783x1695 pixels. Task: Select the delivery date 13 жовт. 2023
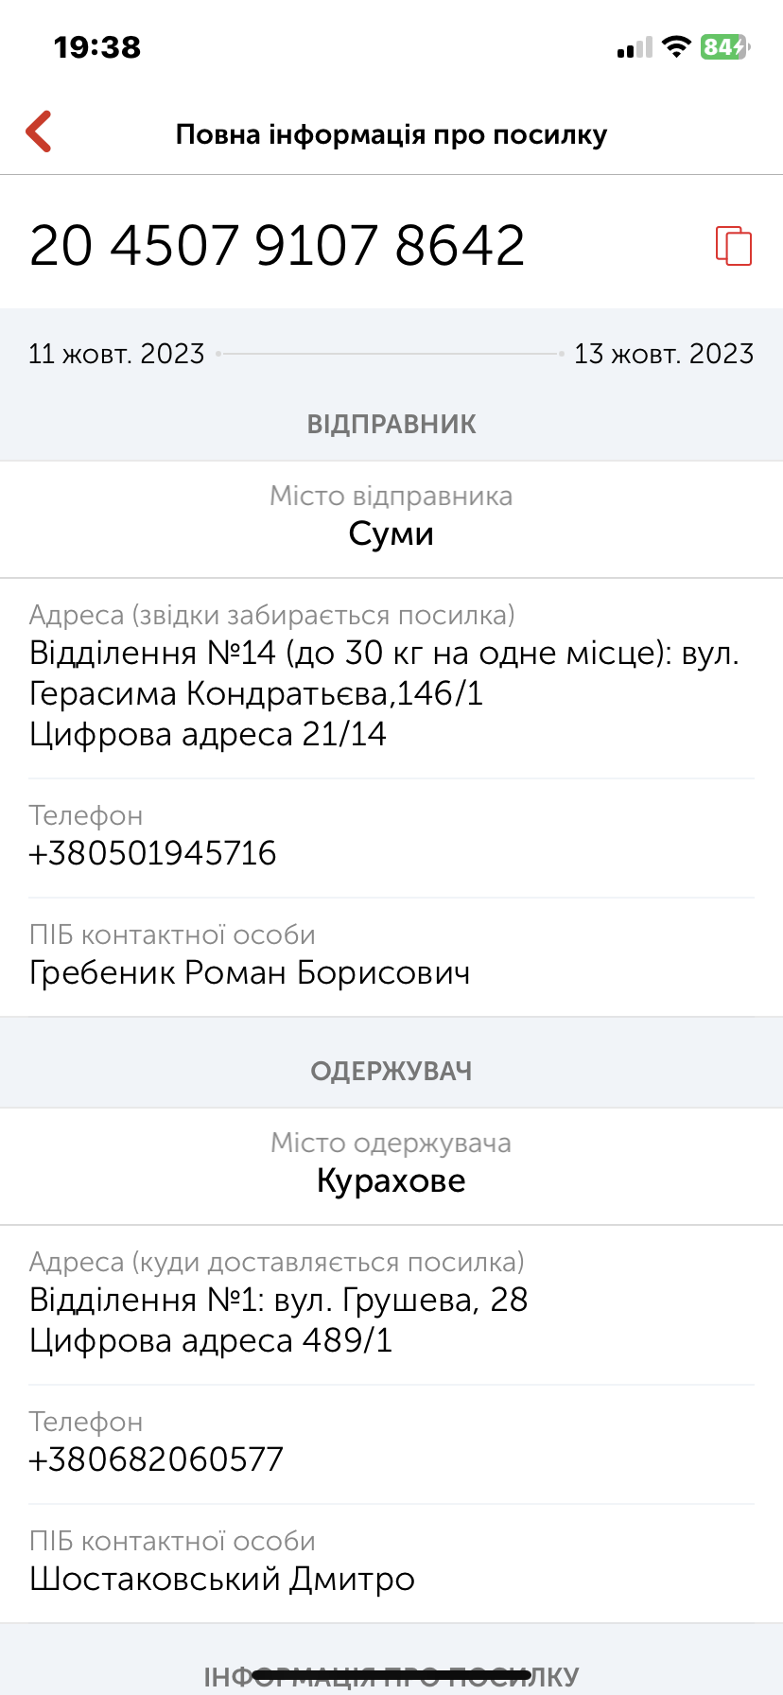(664, 354)
